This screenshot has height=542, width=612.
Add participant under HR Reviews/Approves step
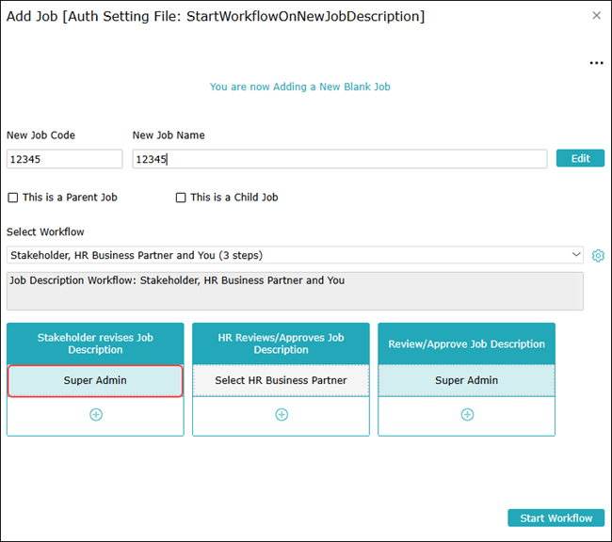[x=281, y=415]
